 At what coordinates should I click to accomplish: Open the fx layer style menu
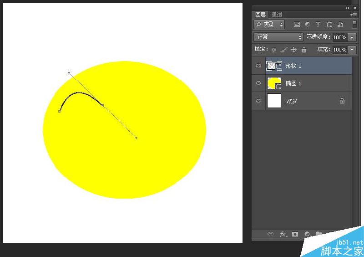[283, 234]
